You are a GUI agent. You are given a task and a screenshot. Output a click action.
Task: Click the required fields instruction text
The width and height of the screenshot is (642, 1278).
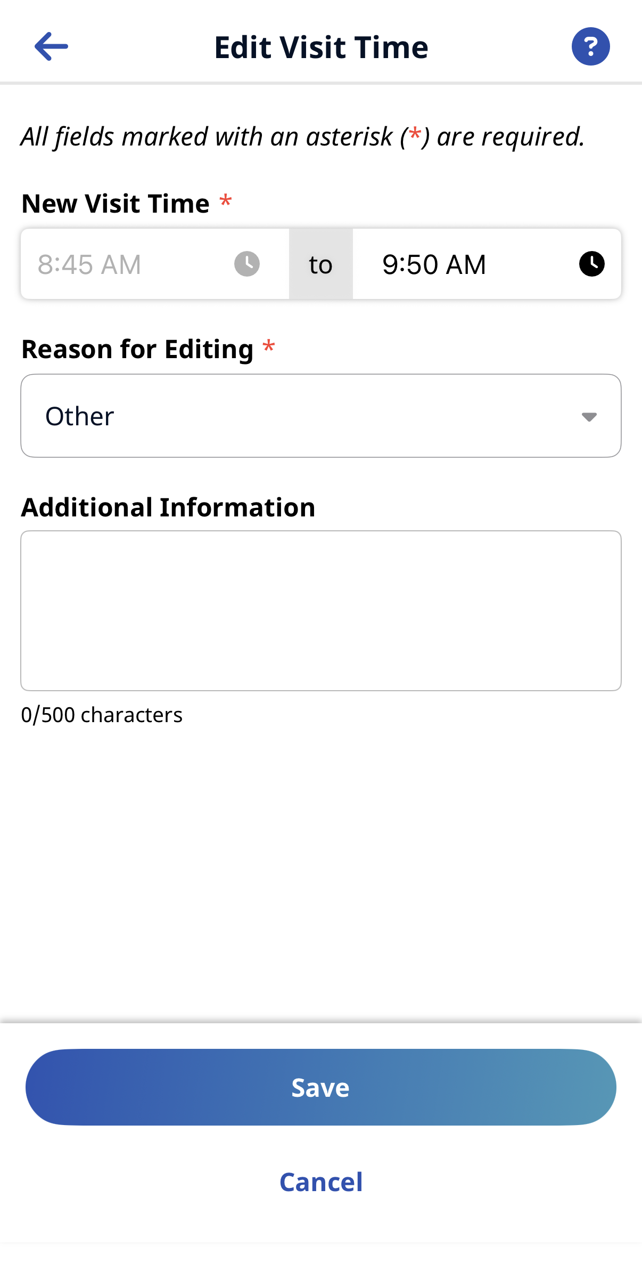pos(302,136)
